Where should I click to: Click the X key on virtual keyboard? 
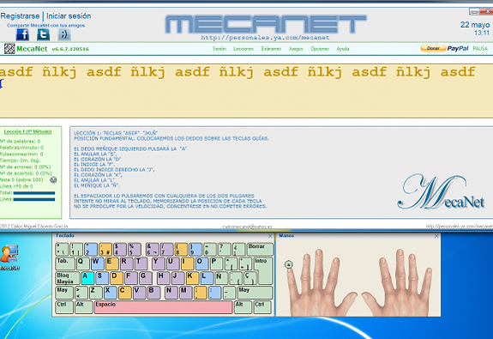pyautogui.click(x=111, y=293)
